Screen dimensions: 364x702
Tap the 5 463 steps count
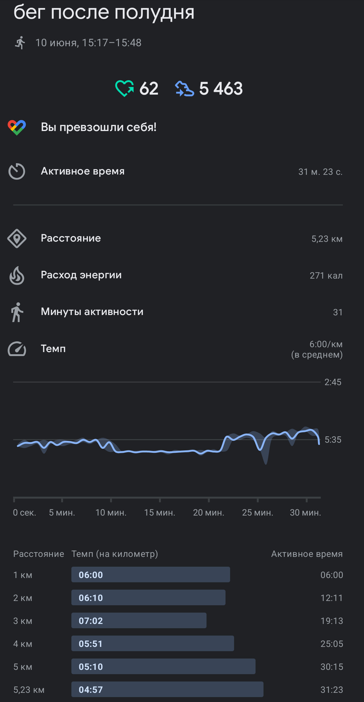point(221,89)
